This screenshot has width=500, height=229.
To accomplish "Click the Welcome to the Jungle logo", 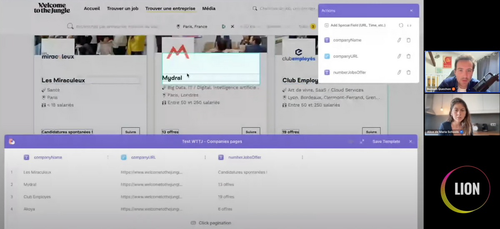I will pyautogui.click(x=52, y=8).
